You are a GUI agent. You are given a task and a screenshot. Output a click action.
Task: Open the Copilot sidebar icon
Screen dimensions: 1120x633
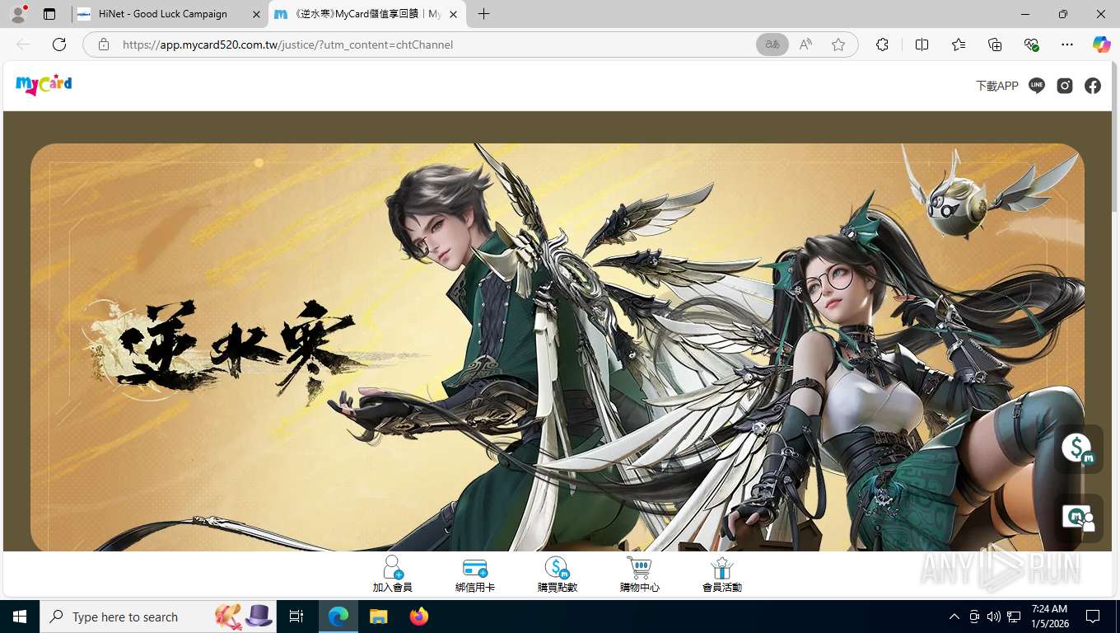1102,45
